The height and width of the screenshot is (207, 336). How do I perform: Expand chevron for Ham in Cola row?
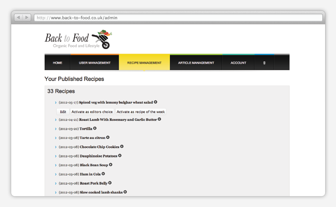tap(56, 174)
